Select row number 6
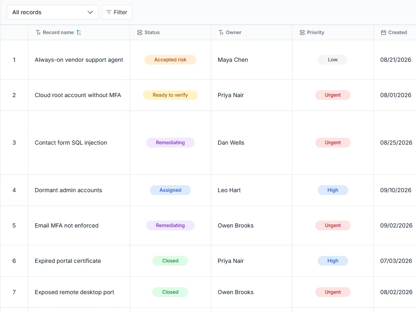The width and height of the screenshot is (416, 312). (14, 261)
